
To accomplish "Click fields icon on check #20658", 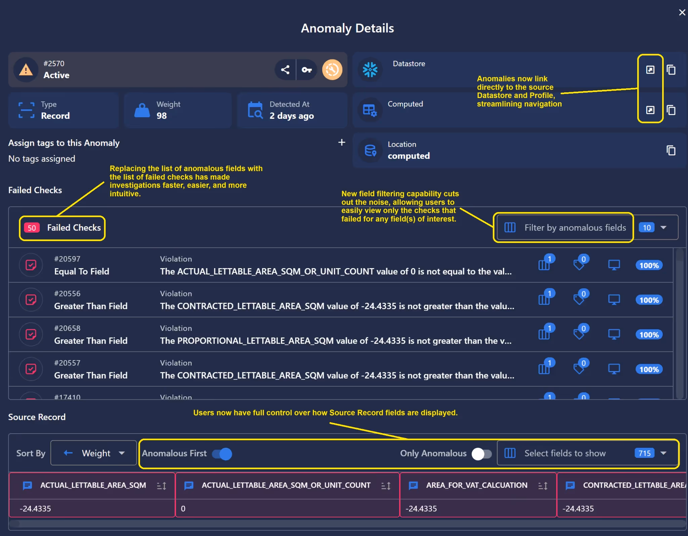I will click(544, 334).
